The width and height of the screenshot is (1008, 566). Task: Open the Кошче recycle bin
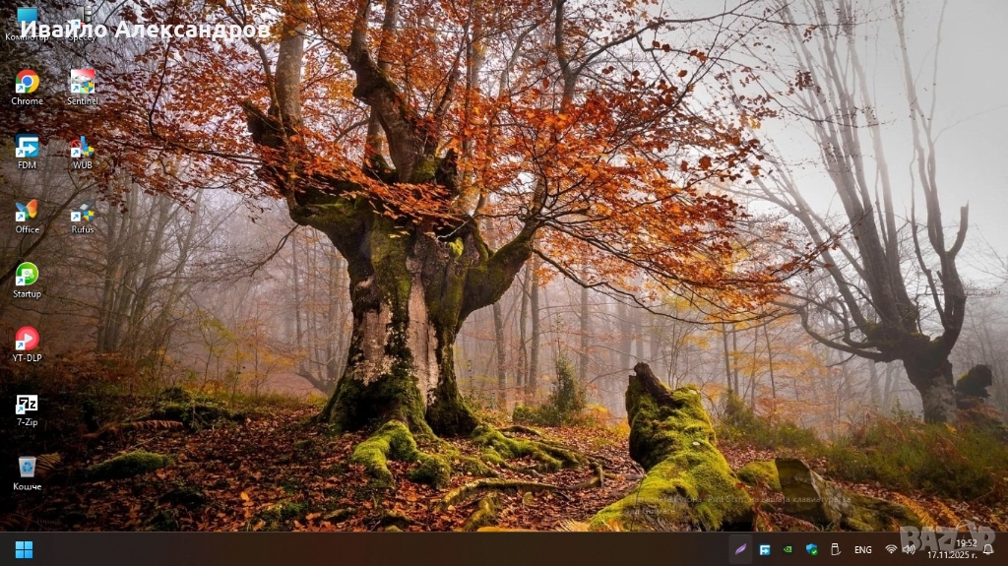(27, 468)
